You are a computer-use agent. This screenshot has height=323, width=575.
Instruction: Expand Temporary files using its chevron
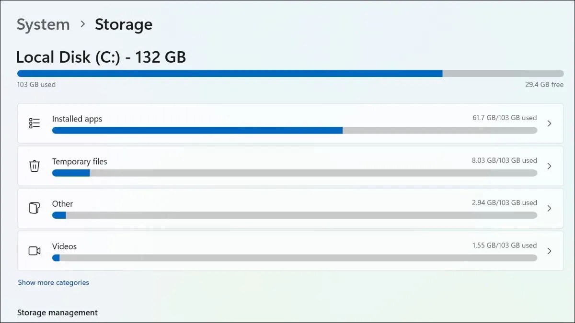[549, 166]
